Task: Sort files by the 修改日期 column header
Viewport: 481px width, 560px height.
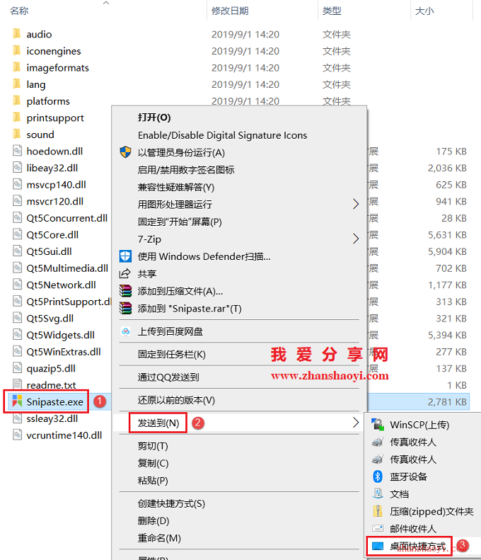Action: click(230, 11)
